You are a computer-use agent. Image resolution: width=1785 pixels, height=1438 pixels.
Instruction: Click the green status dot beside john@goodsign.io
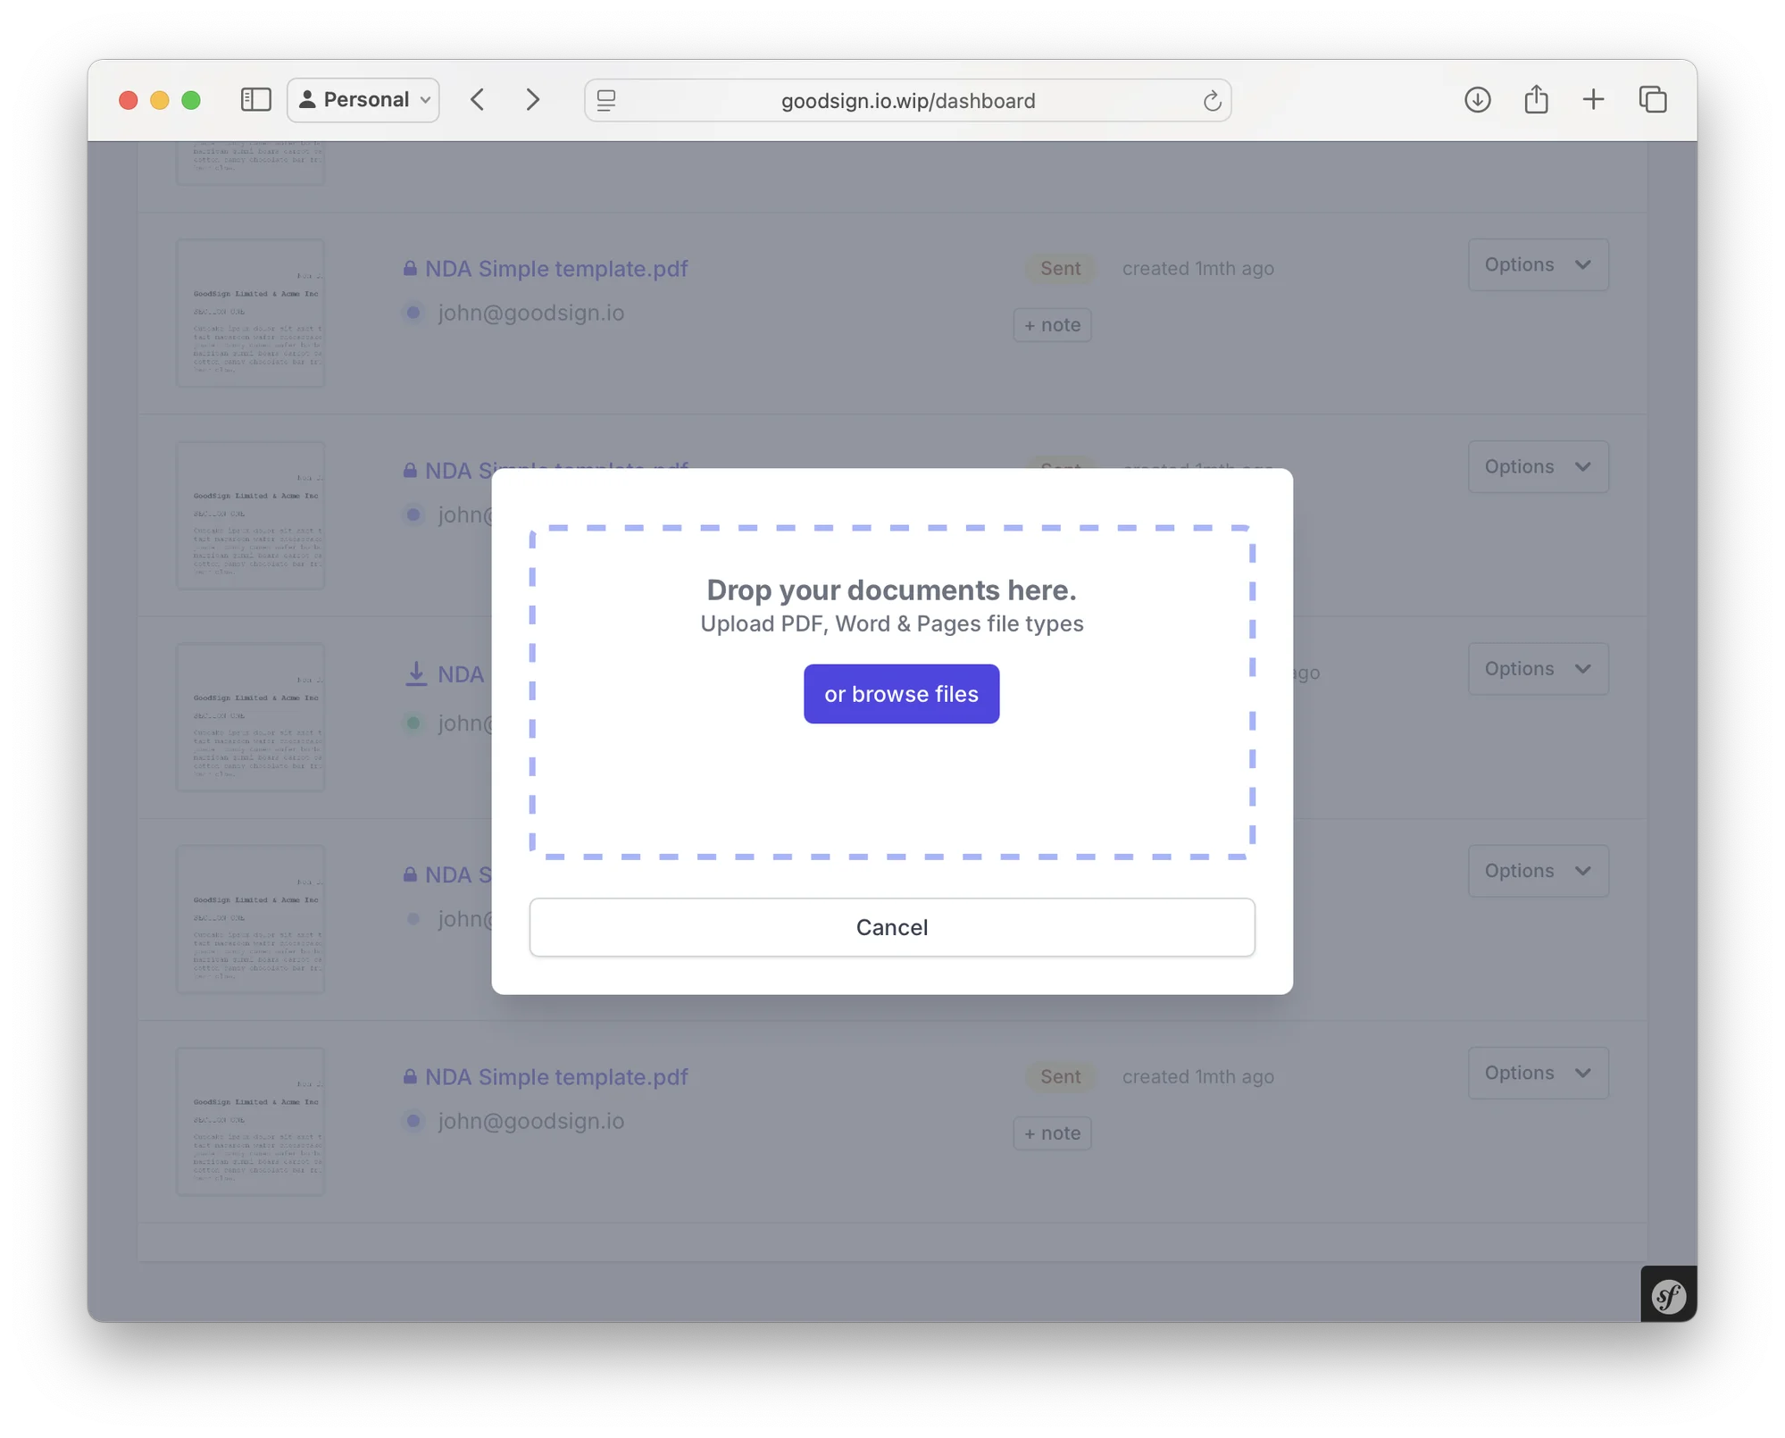pyautogui.click(x=413, y=723)
